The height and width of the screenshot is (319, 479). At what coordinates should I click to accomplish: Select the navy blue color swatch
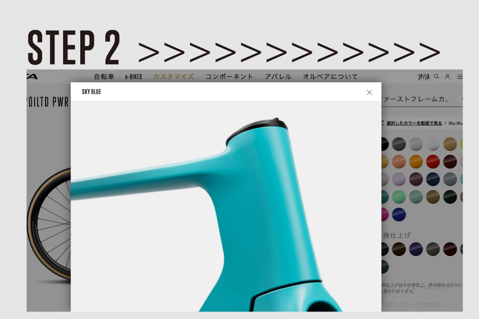[x=433, y=179]
